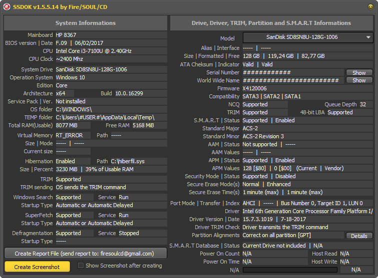Screen dimensions: 378x278
Task: Enable Show Screenshot after creating checkbox
Action: pos(81,266)
